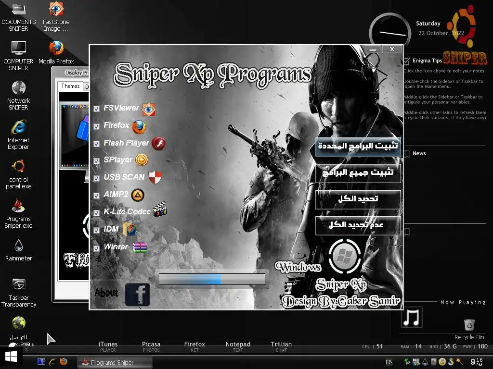Open DOCUMENTS SNIPER desktop icon

[x=19, y=16]
